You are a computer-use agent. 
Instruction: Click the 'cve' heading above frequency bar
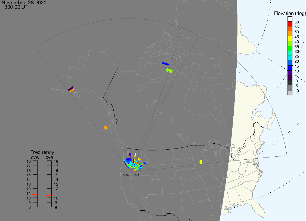point(50,158)
